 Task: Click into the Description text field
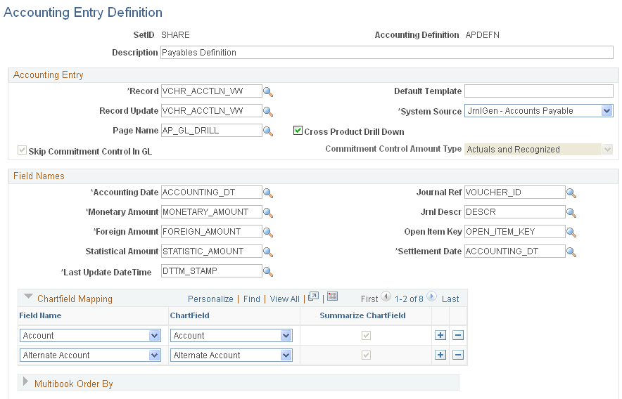(x=387, y=52)
